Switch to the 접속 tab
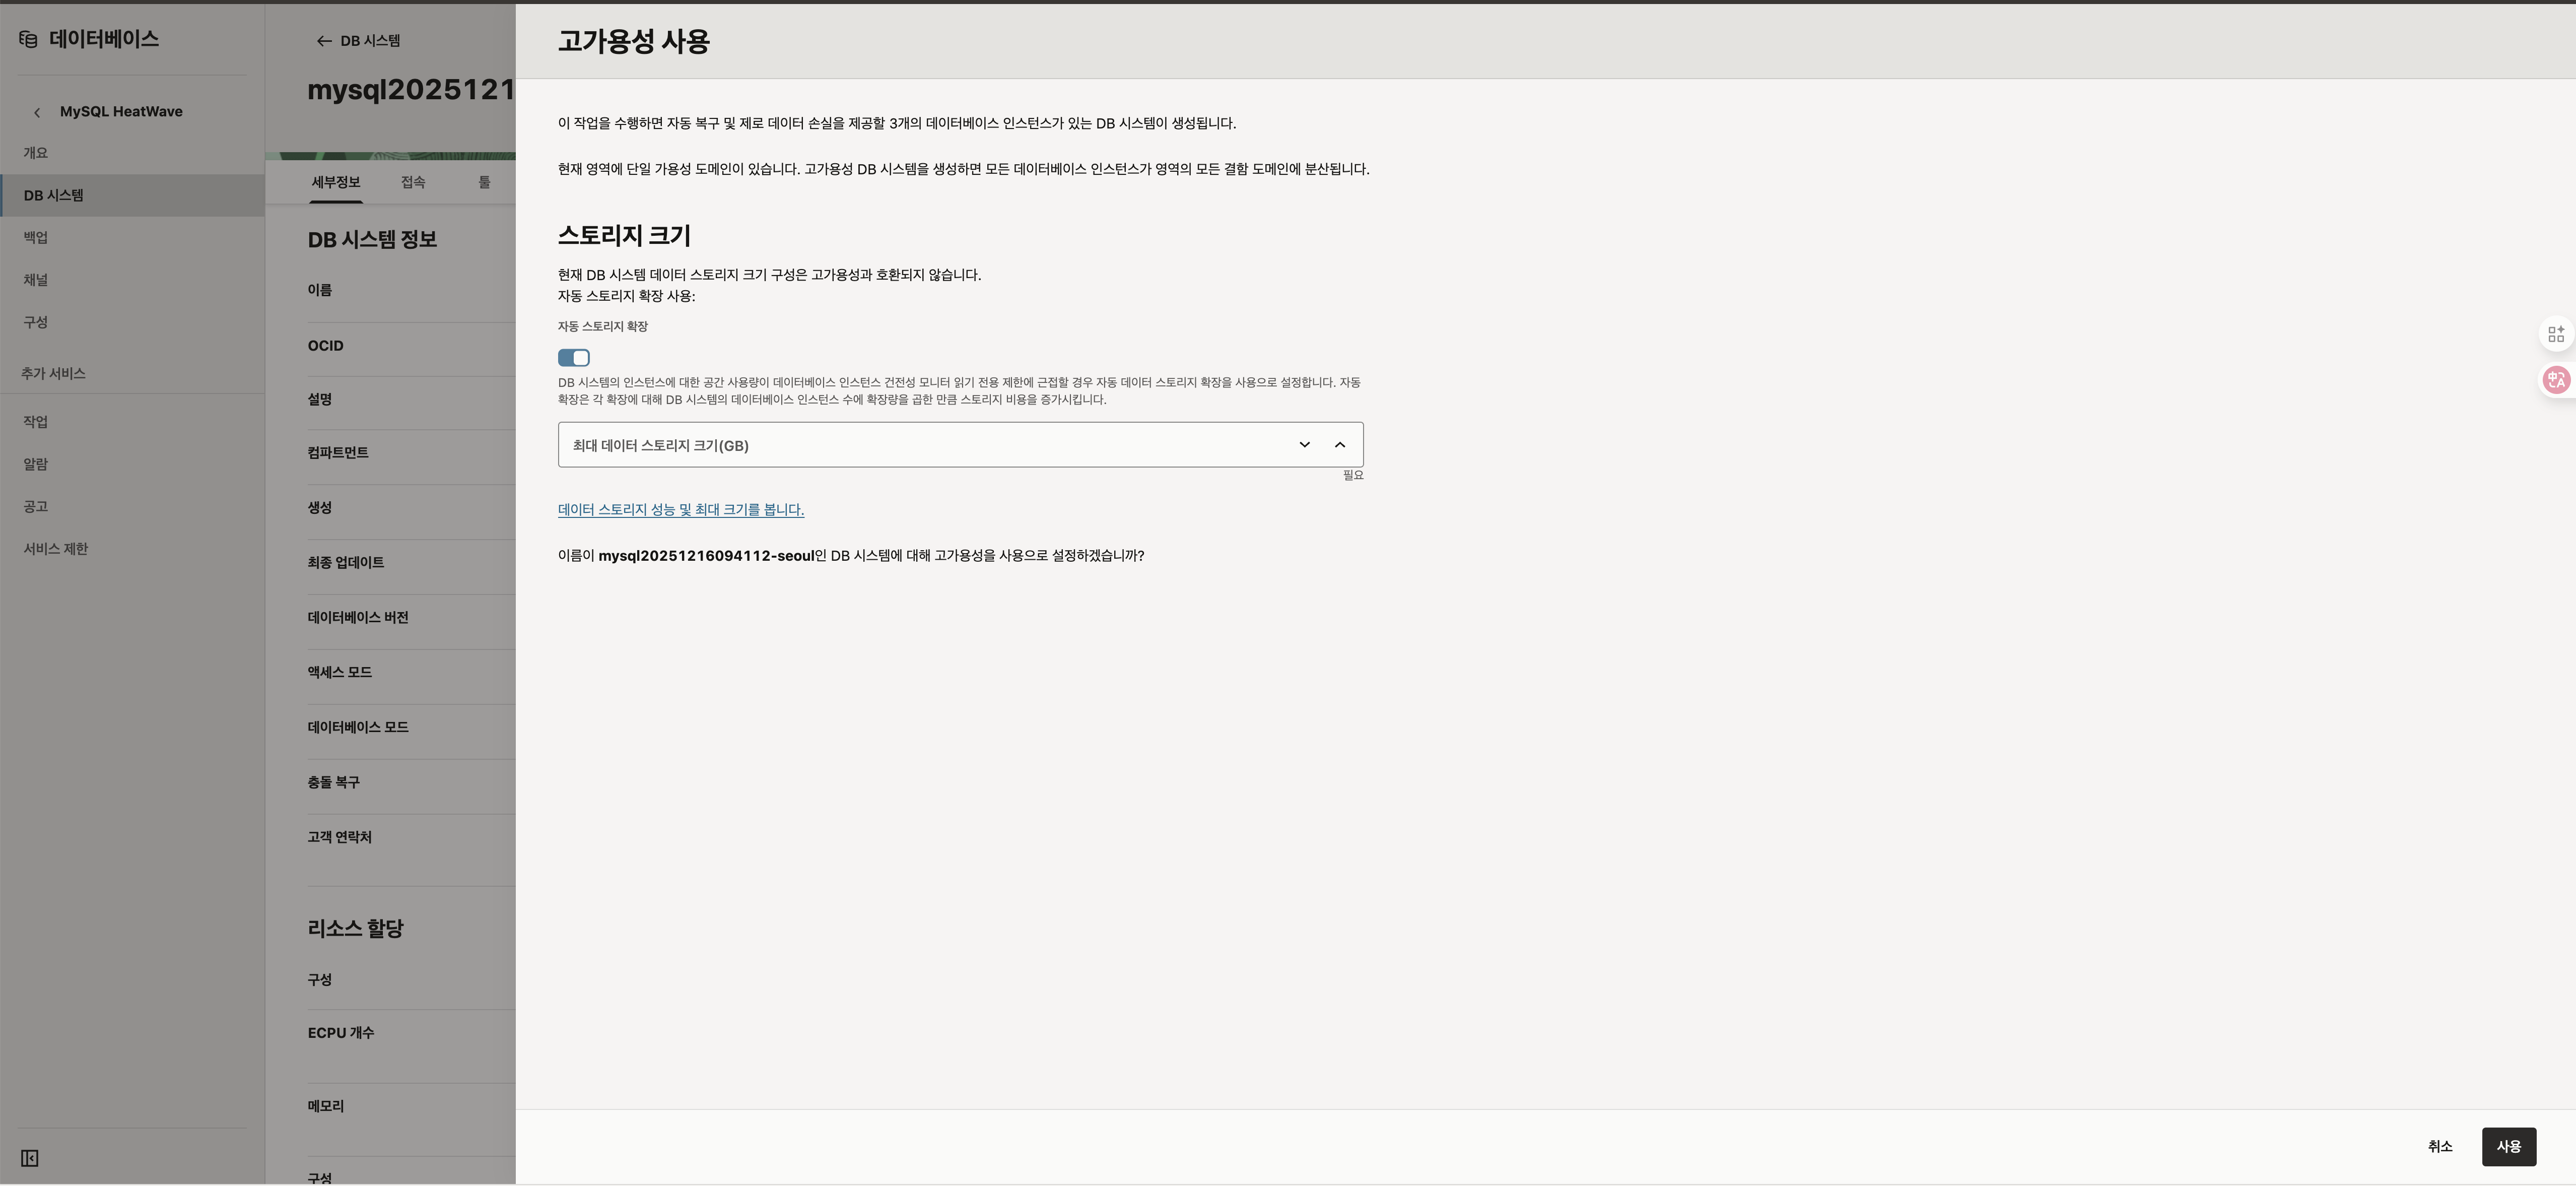The height and width of the screenshot is (1186, 2576). [x=413, y=182]
